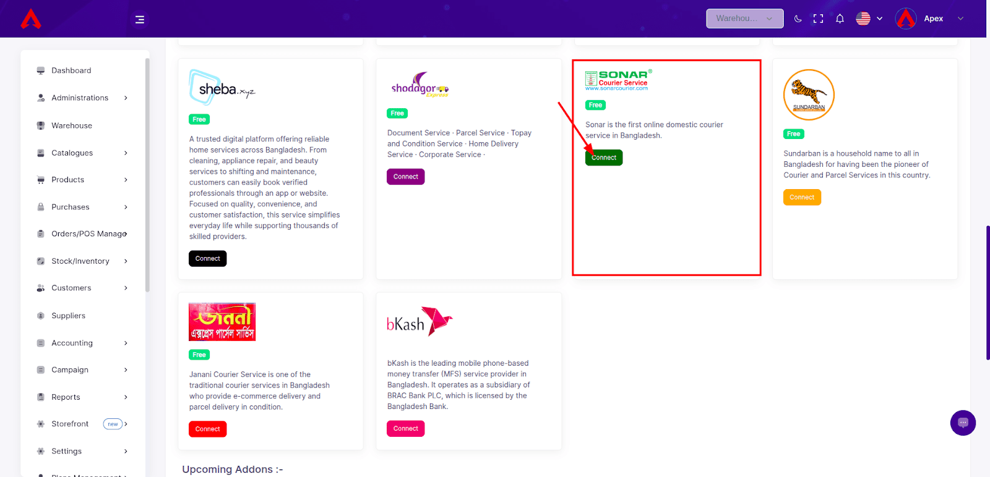The width and height of the screenshot is (990, 477).
Task: Click the Accounting sidebar icon
Action: (x=41, y=343)
